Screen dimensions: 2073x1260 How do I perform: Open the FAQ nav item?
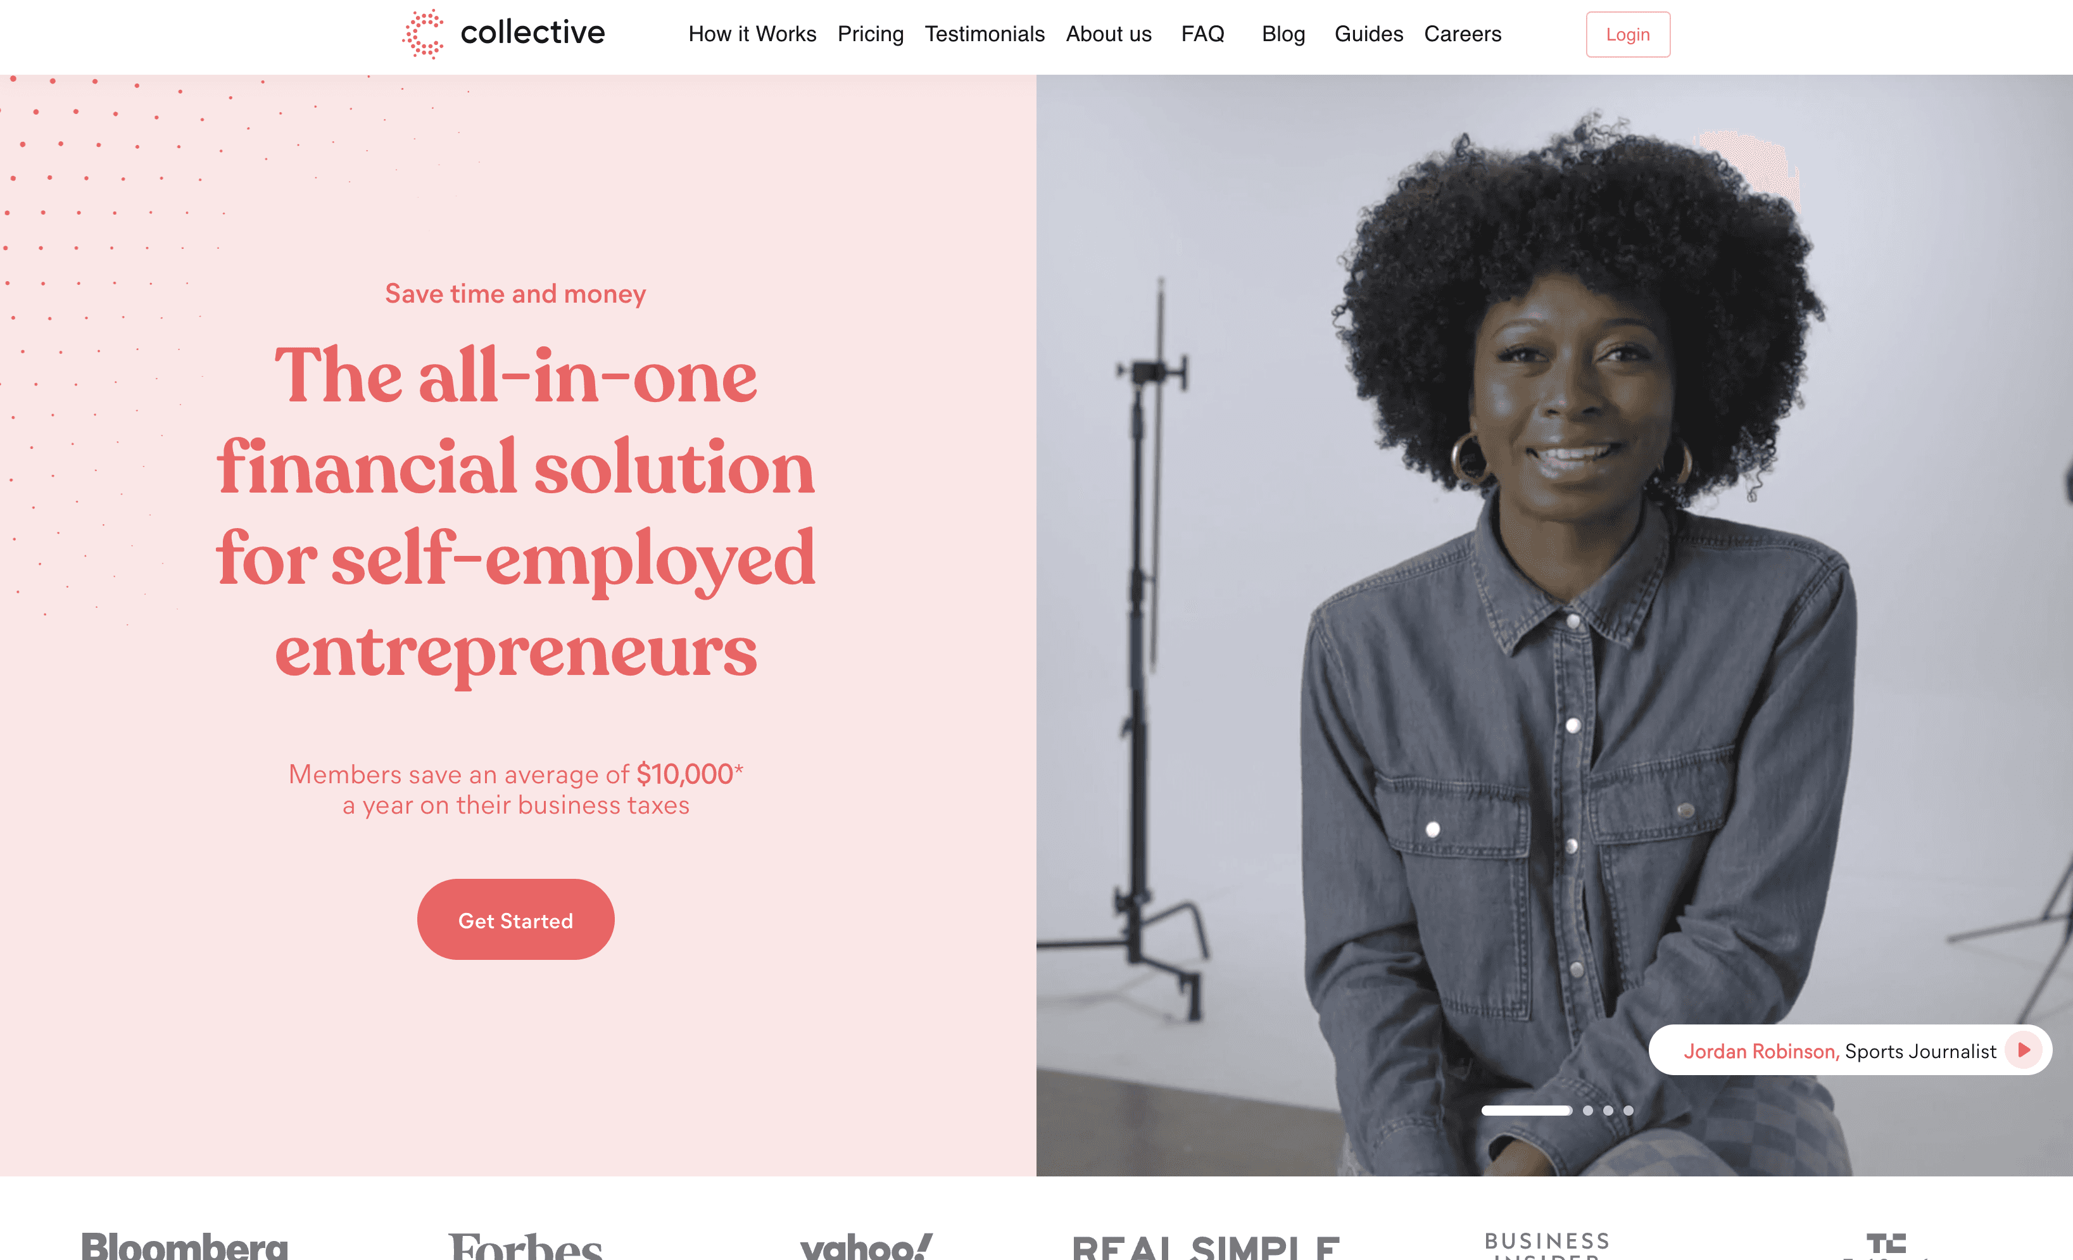pyautogui.click(x=1202, y=34)
